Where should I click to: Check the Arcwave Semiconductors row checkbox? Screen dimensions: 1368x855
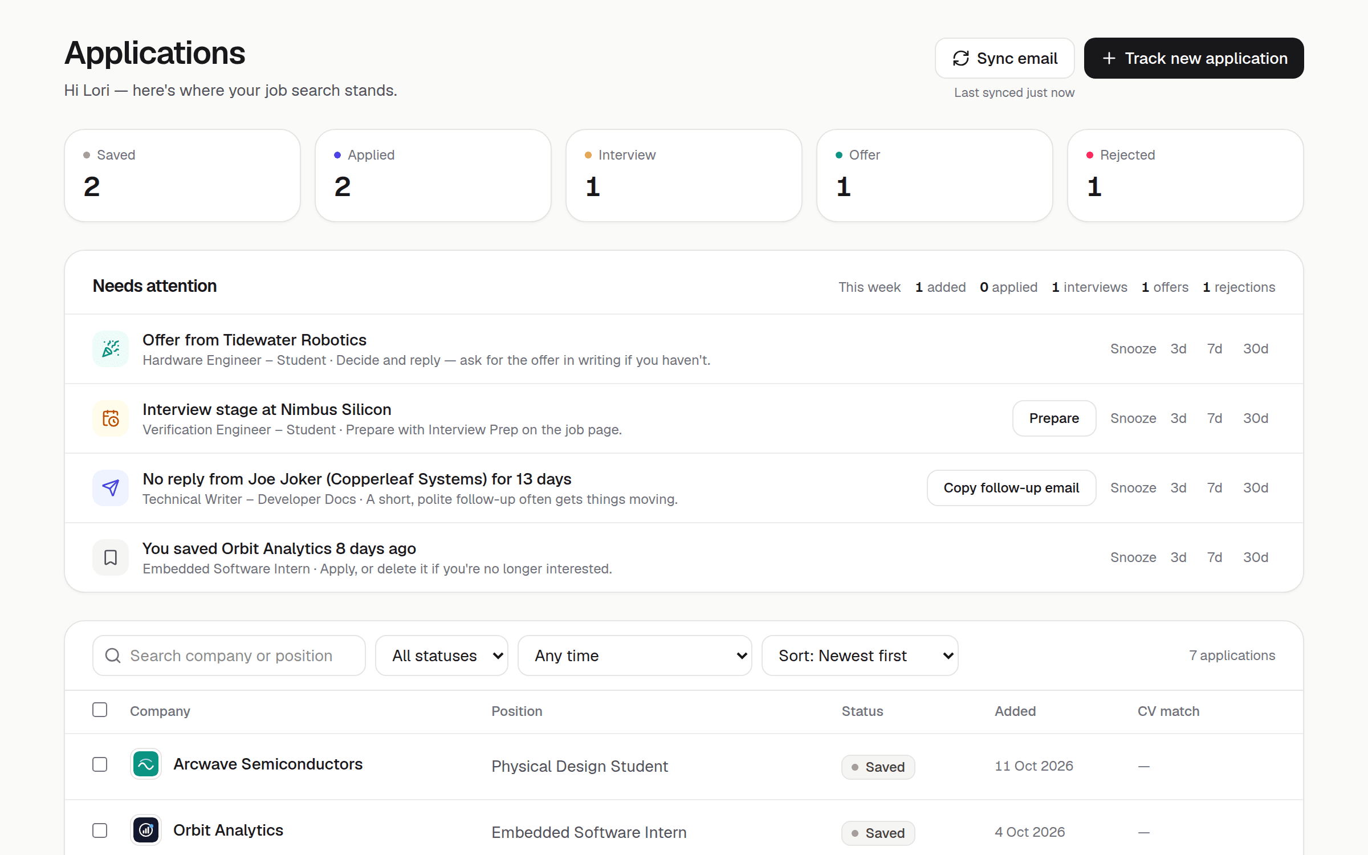point(100,764)
